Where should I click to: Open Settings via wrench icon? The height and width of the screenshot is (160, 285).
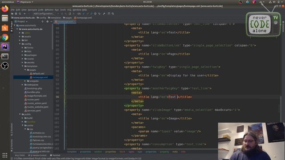coord(104,14)
